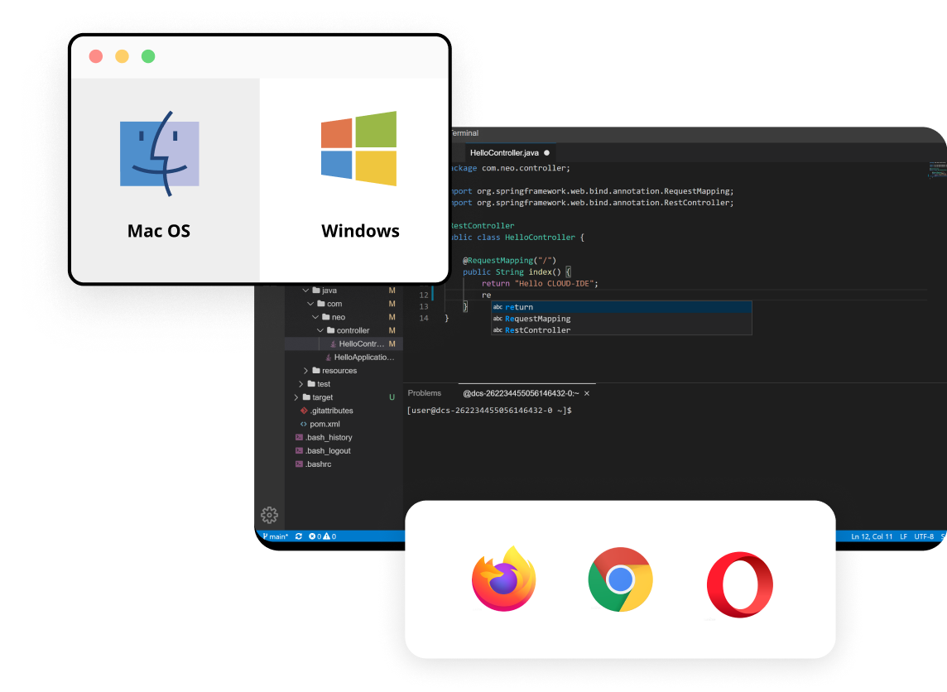The height and width of the screenshot is (692, 947).
Task: Choose the return autocomplete suggestion
Action: coord(622,307)
